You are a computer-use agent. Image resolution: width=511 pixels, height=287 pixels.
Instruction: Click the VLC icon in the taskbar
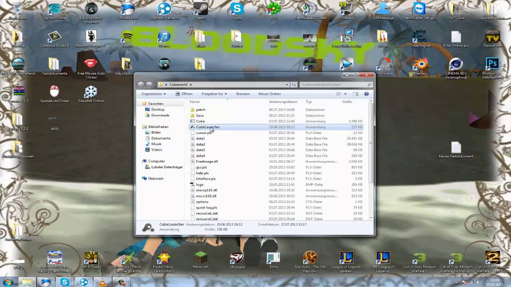[x=103, y=282]
